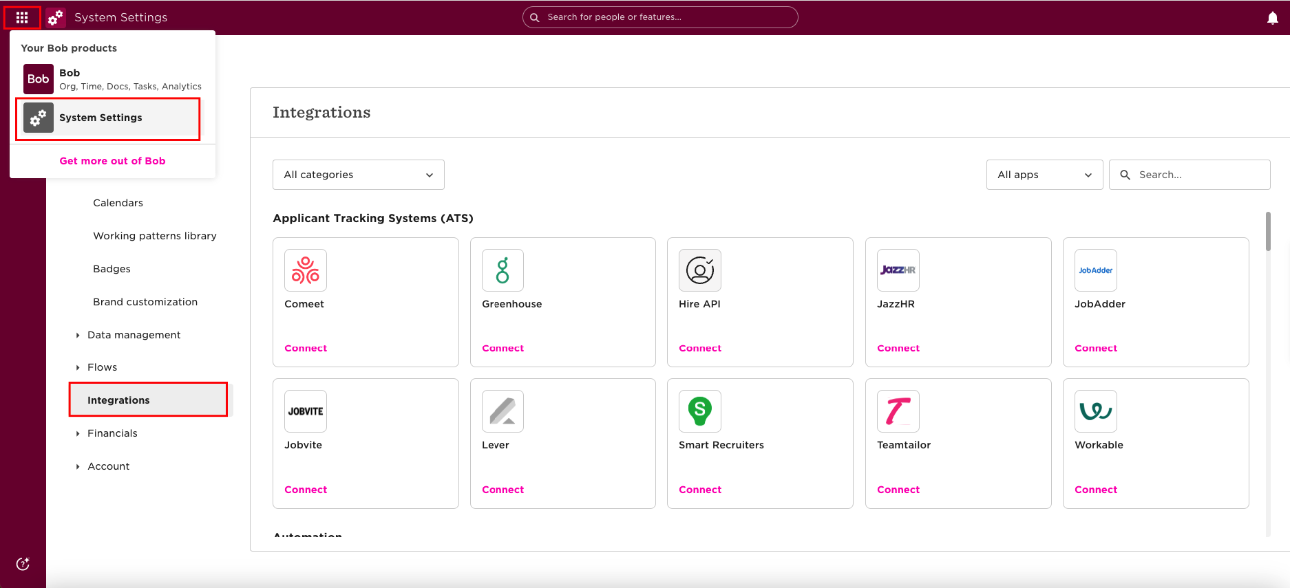Open Brand customization settings page
Screen dimensions: 1290x588
[x=145, y=302]
